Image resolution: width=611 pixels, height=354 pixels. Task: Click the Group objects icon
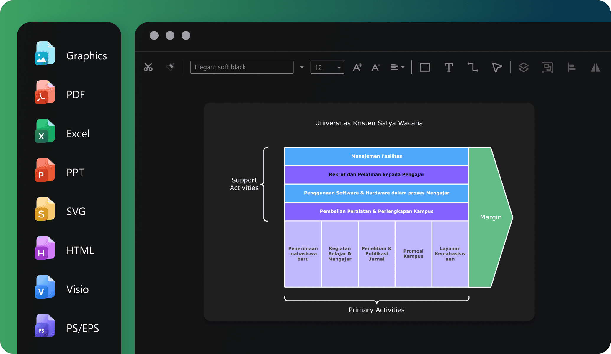548,67
